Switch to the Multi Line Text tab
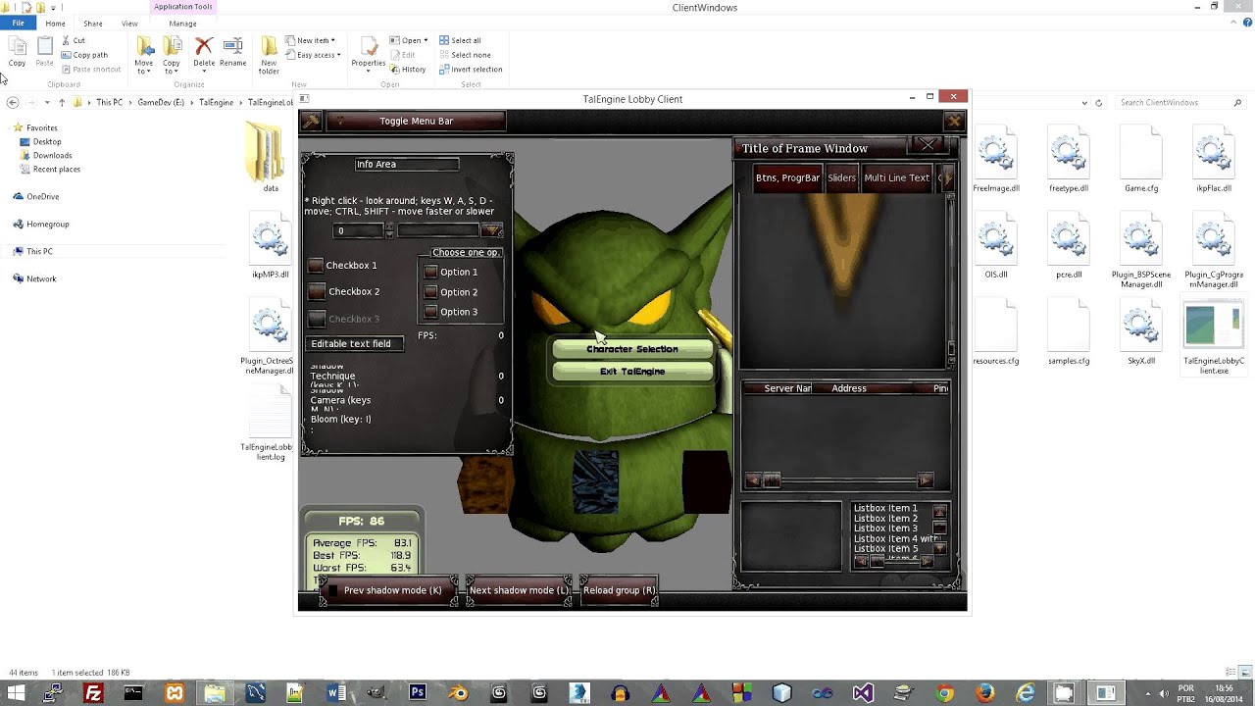The width and height of the screenshot is (1255, 706). pos(896,177)
